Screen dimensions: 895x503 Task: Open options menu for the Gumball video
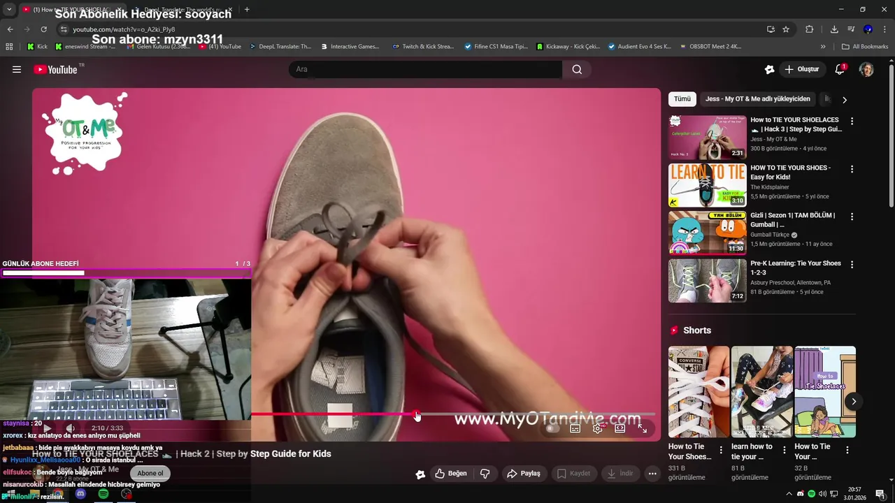pos(852,217)
